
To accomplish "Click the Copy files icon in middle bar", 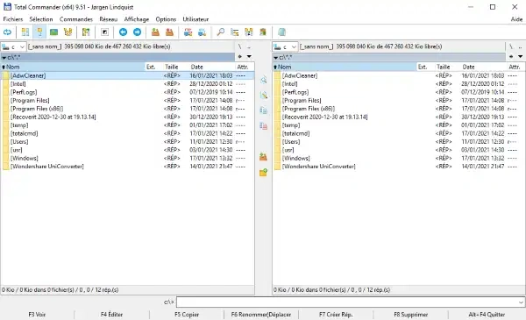I will point(264,110).
